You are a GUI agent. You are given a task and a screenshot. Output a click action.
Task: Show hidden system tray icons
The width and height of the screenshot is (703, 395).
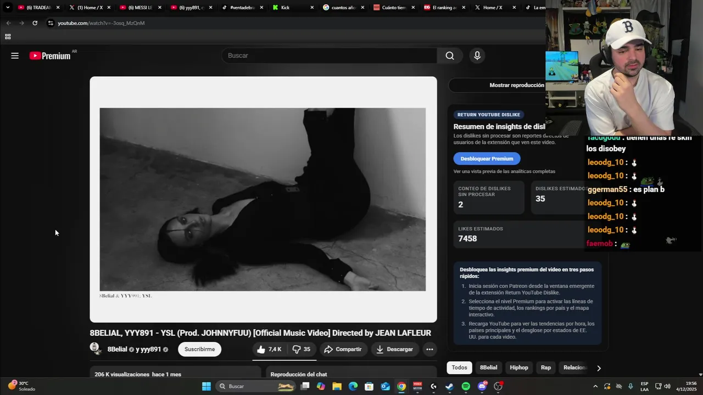tap(595, 386)
